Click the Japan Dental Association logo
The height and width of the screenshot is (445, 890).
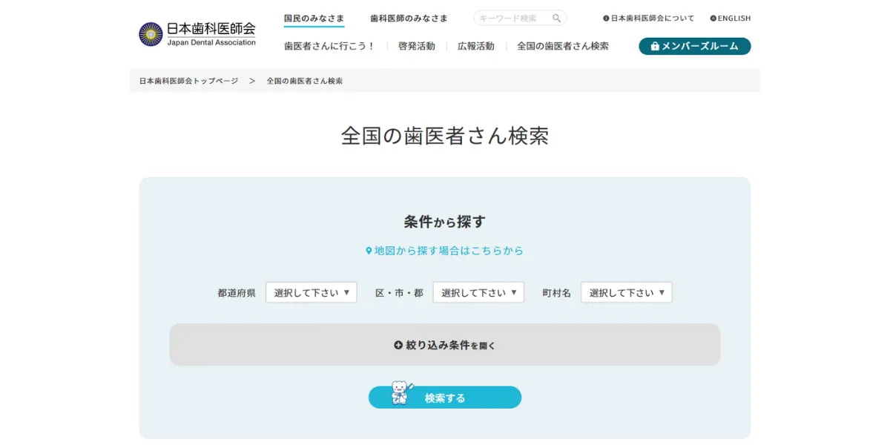(x=197, y=34)
